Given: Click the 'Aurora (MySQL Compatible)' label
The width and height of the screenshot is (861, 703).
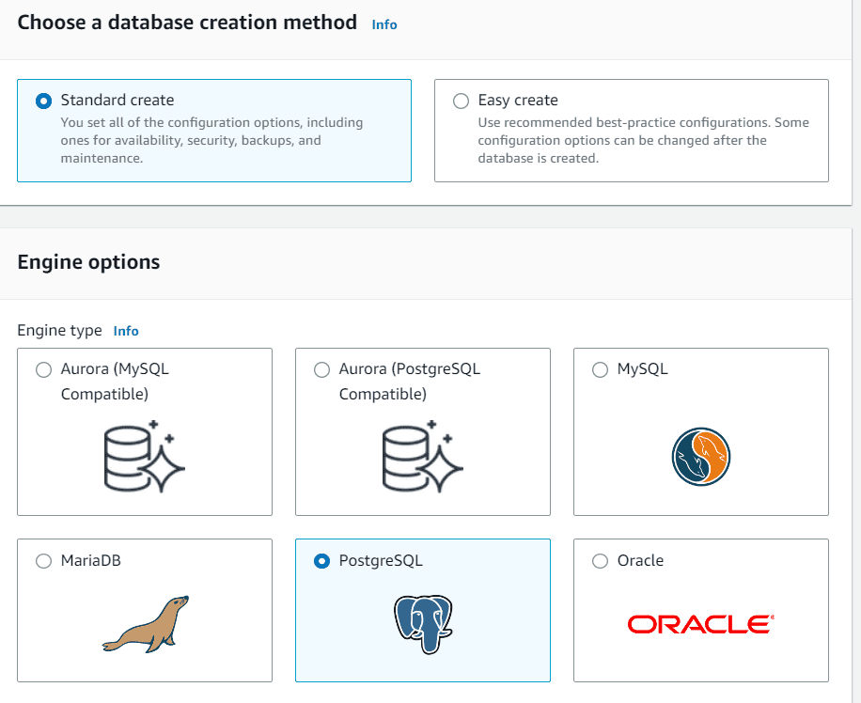Looking at the screenshot, I should coord(115,382).
